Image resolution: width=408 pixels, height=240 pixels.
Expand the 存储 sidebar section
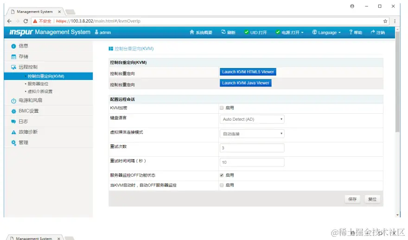[48, 56]
